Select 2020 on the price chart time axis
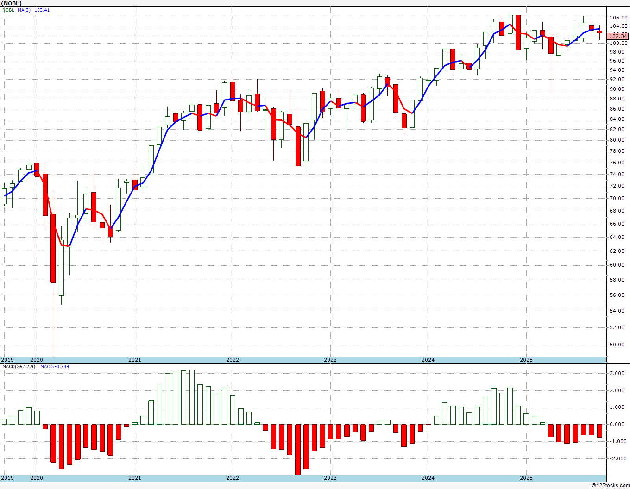Image resolution: width=630 pixels, height=489 pixels. (37, 360)
